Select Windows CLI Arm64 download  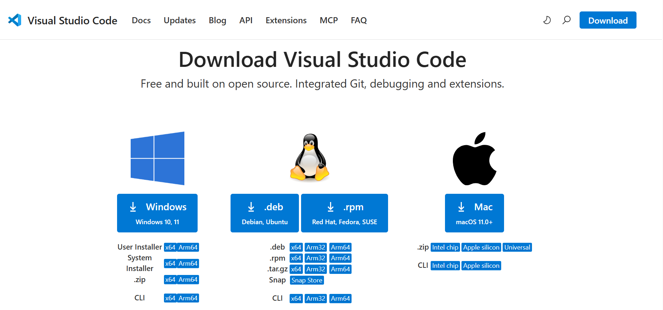pos(188,298)
